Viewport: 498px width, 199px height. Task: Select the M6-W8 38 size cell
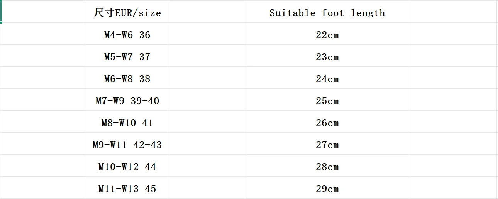tap(127, 79)
